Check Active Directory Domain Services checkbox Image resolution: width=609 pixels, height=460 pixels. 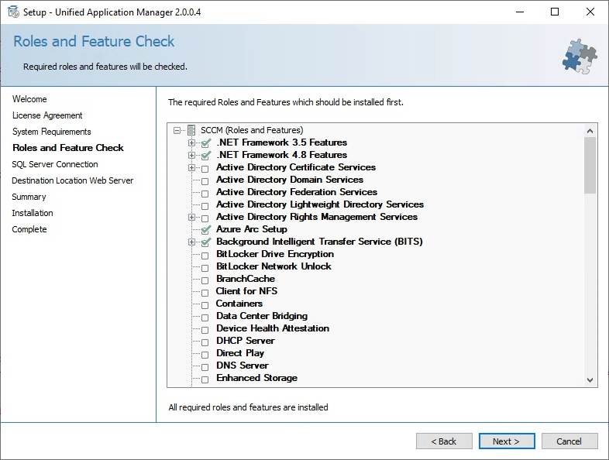205,181
